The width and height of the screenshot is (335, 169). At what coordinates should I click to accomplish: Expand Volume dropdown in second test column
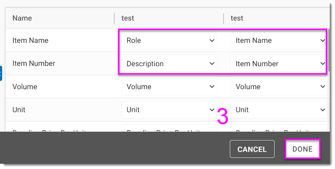(278, 87)
